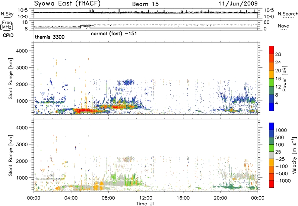Click the '20:00' time axis label
The image size is (298, 206).
pos(220,198)
